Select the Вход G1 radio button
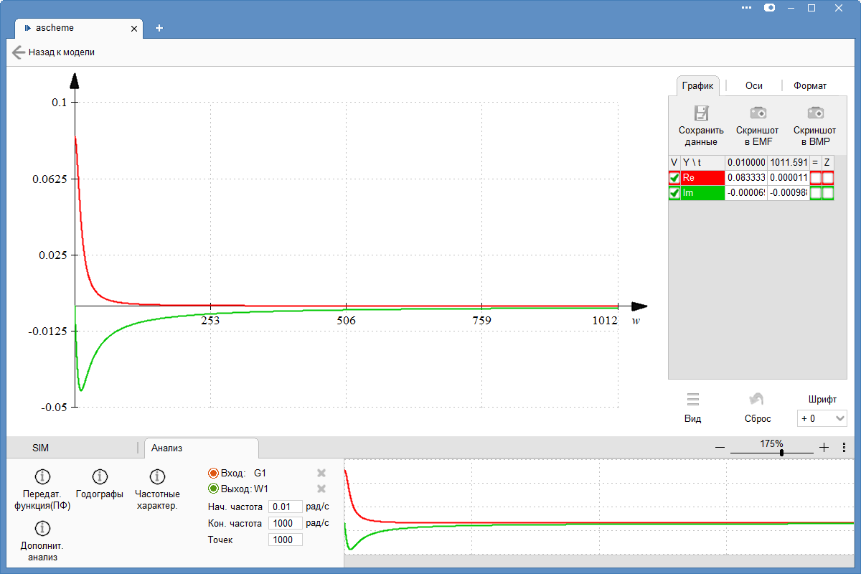The height and width of the screenshot is (574, 861). coord(213,473)
